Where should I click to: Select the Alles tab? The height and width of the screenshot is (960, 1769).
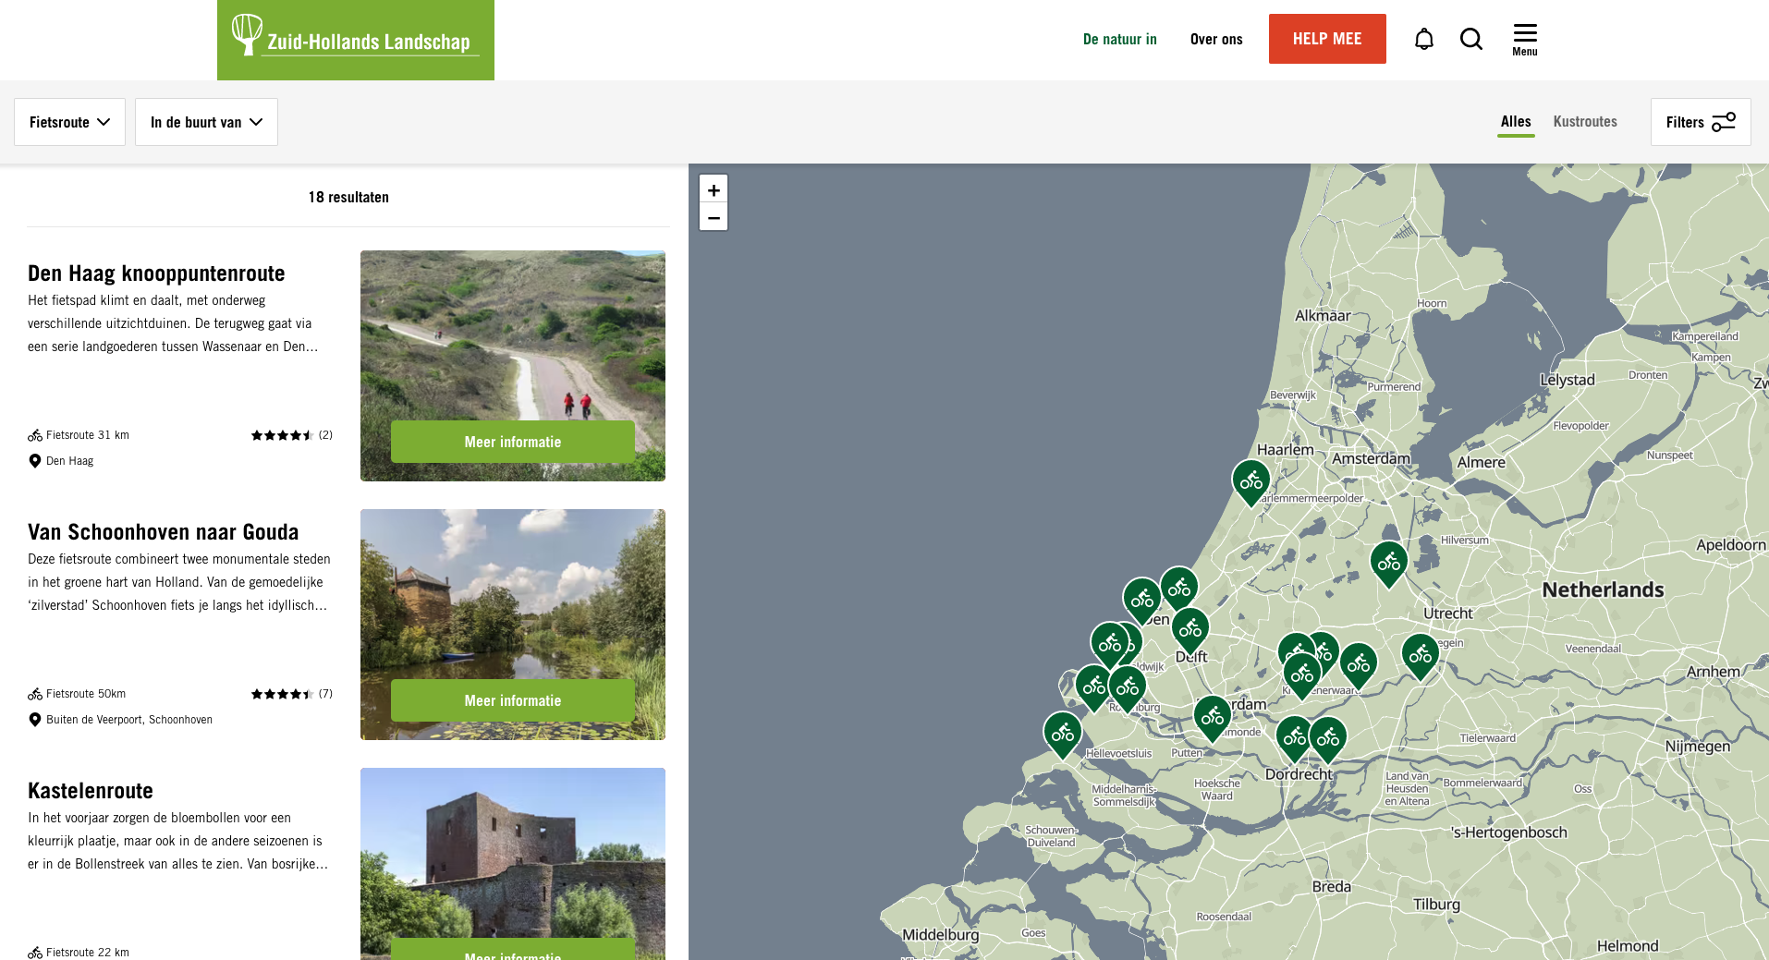(x=1515, y=121)
